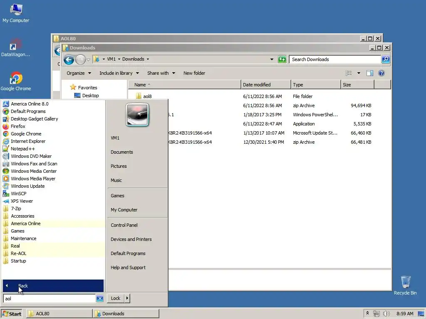Screen dimensions: 426x319
Task: Clear the Start menu search box
Action: 100,298
